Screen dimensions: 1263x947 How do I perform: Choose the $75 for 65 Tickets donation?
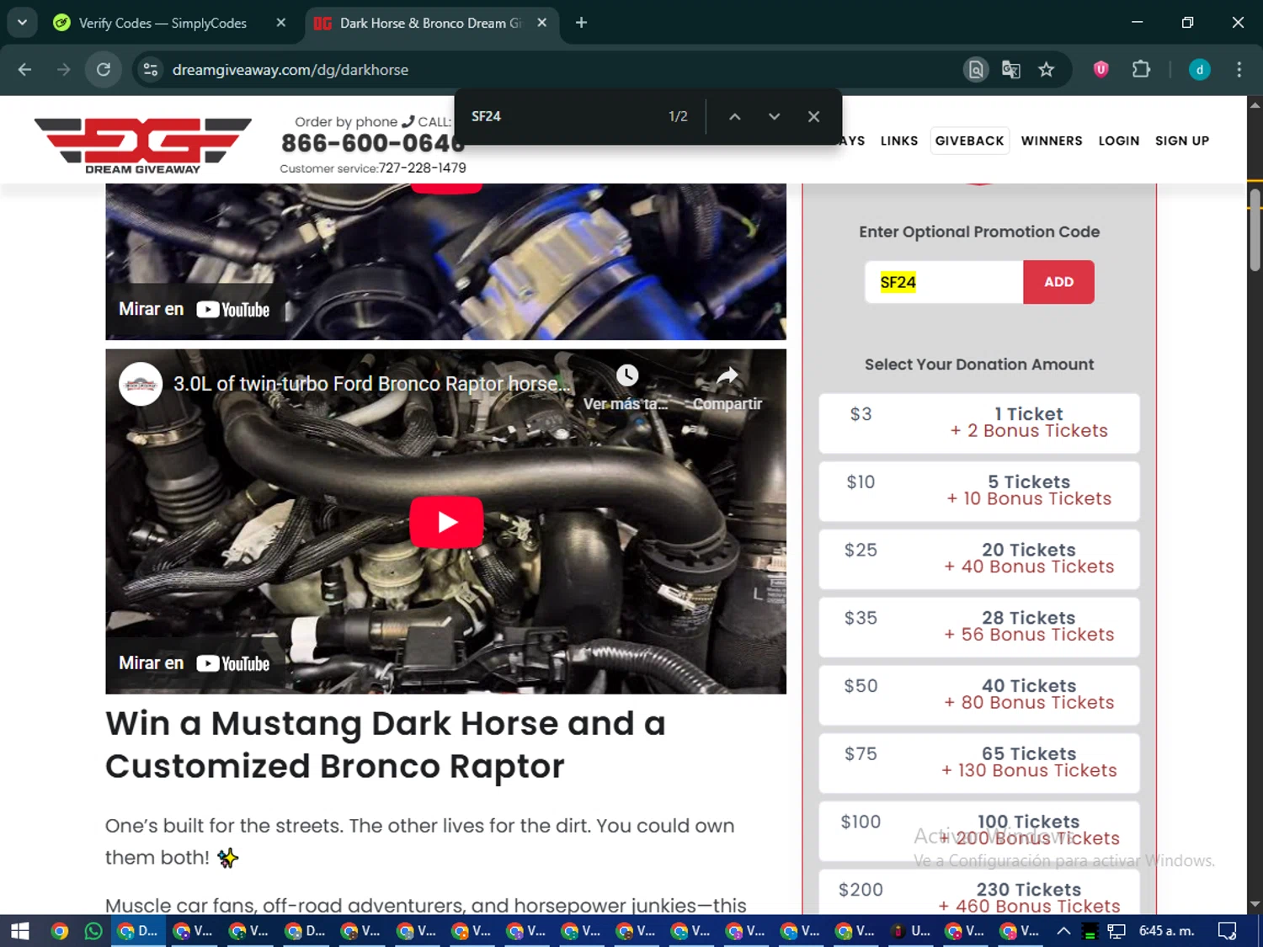coord(978,763)
